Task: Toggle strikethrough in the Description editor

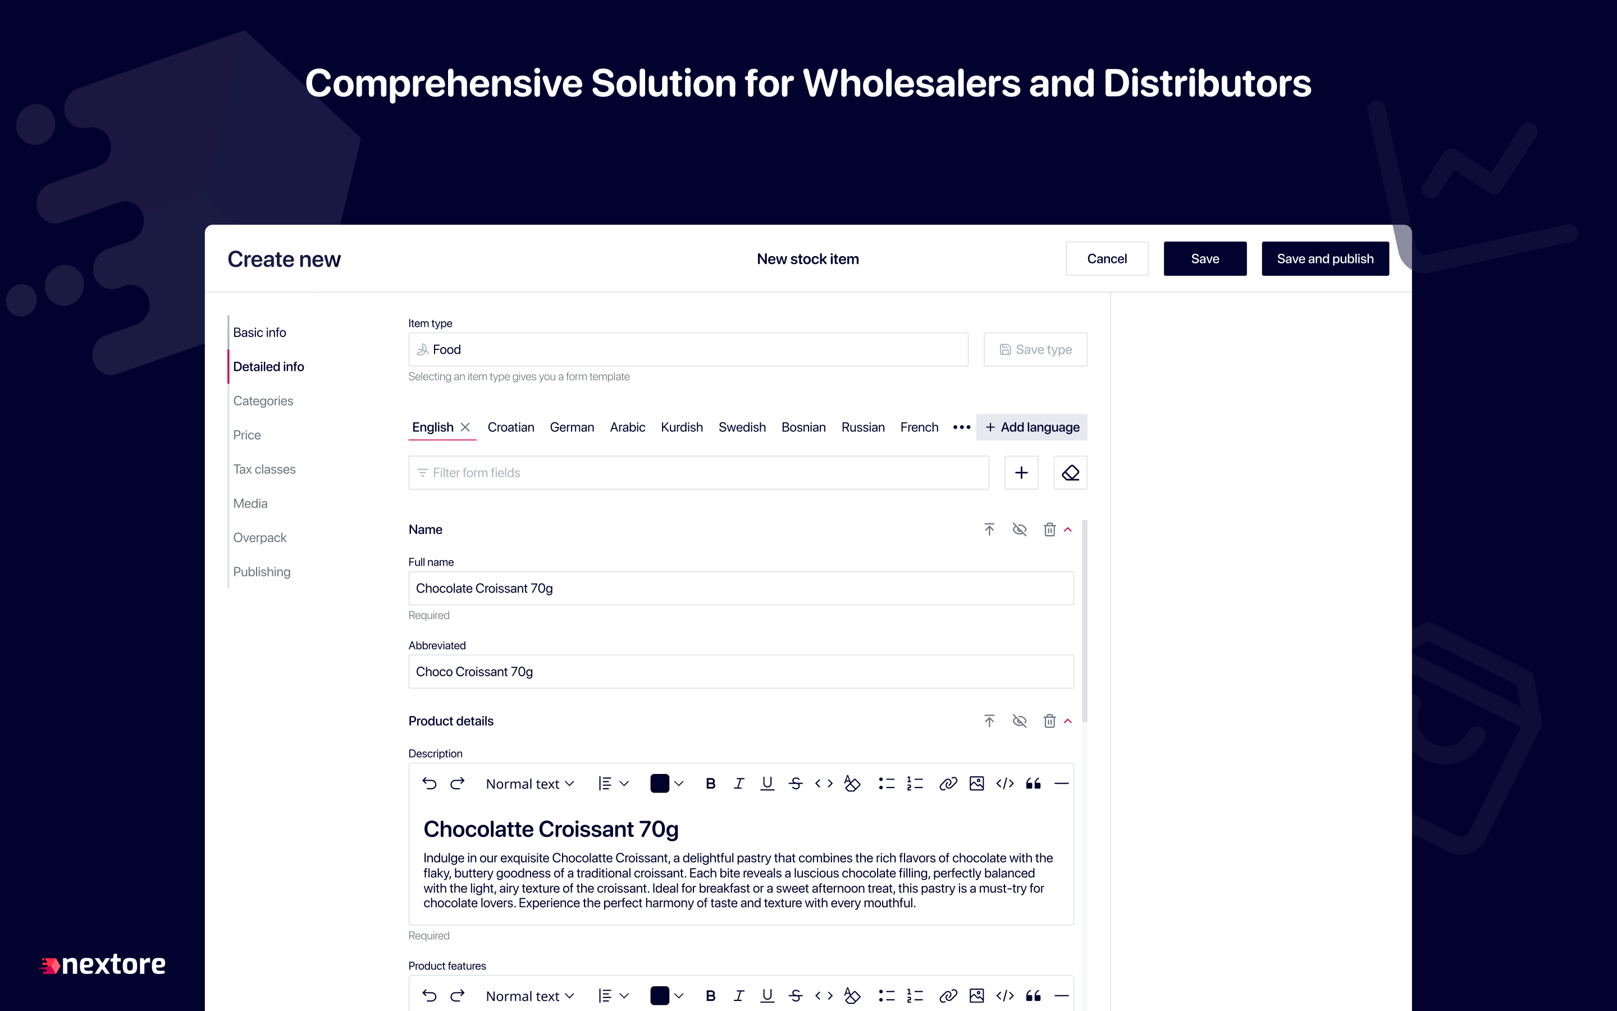Action: pyautogui.click(x=795, y=783)
